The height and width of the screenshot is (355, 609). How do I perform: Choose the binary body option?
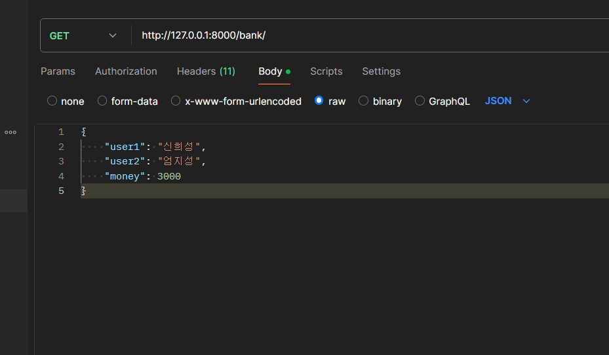point(364,101)
